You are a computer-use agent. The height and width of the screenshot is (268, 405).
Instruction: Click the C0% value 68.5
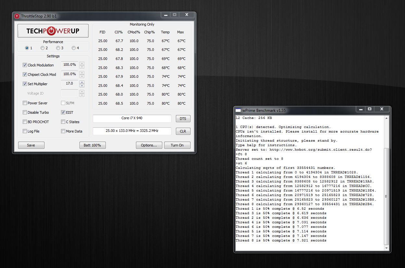119,103
